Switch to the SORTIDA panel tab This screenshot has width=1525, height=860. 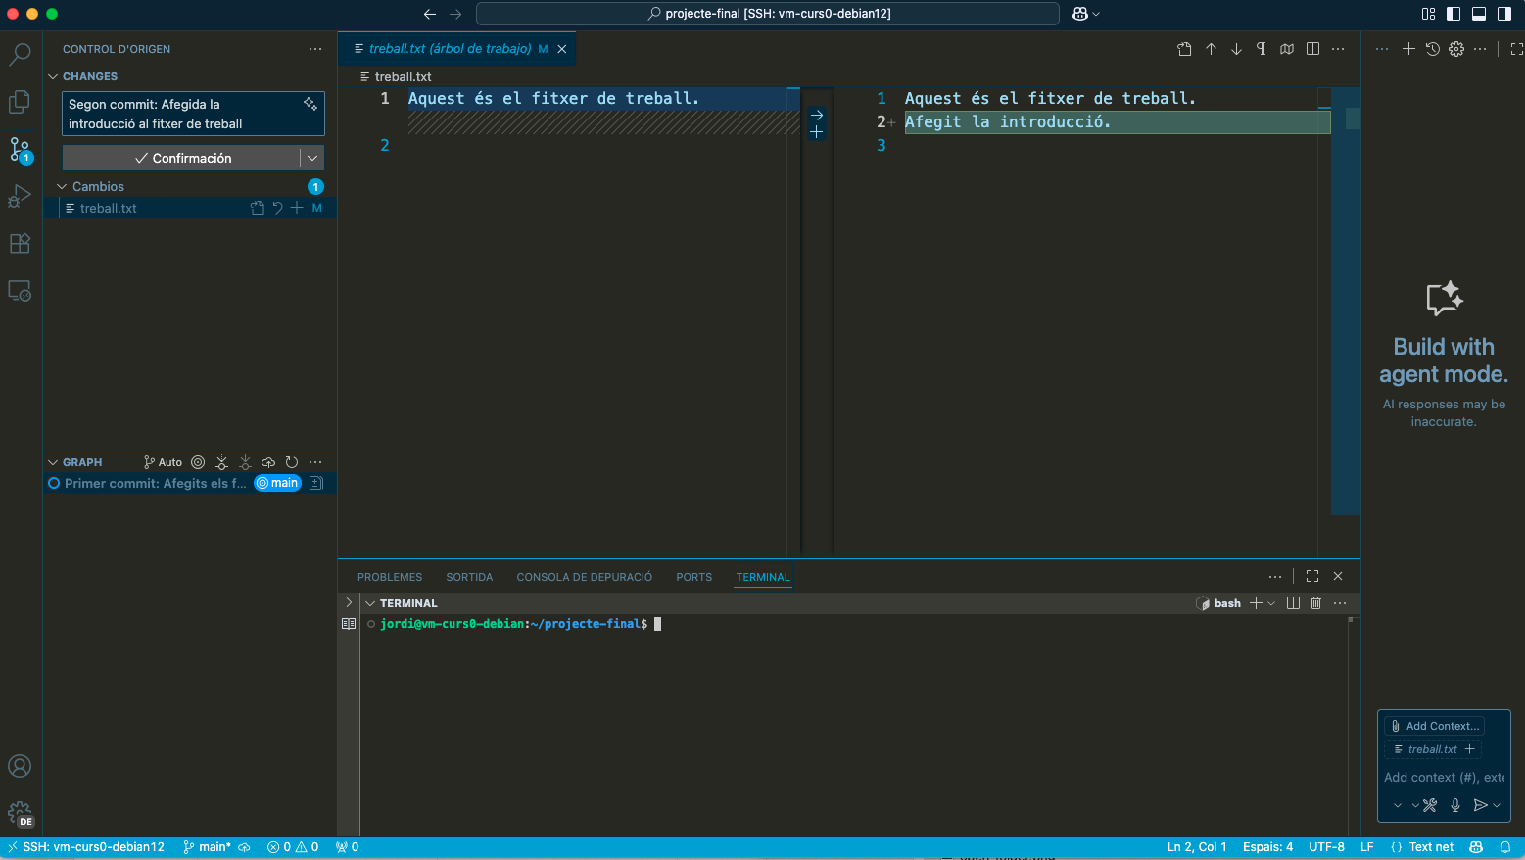coord(469,577)
